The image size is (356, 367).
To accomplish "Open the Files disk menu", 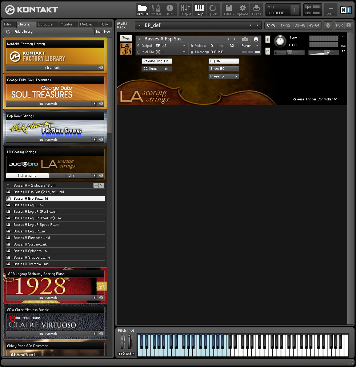I will 229,10.
